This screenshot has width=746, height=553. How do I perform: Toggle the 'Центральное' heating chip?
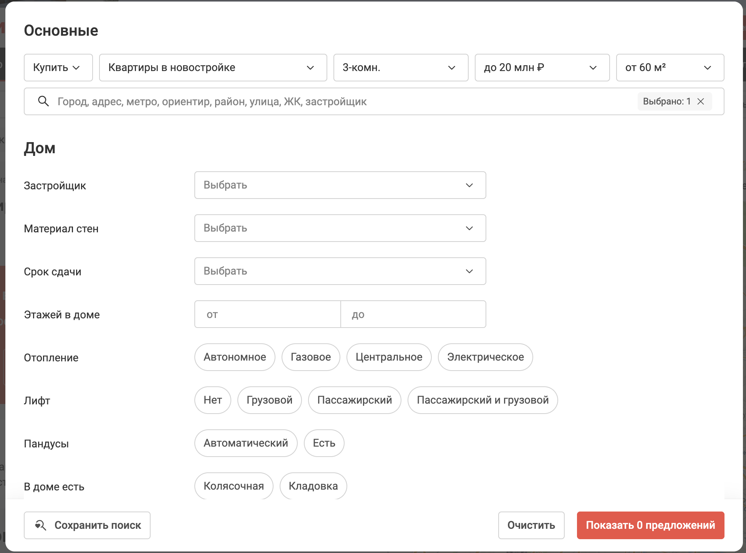[389, 357]
